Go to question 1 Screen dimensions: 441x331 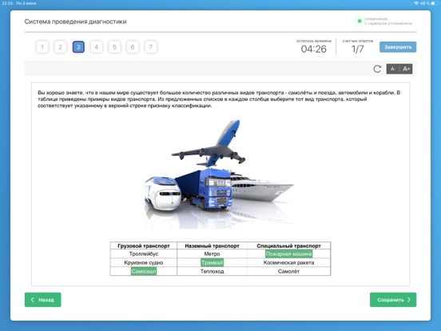coord(42,47)
